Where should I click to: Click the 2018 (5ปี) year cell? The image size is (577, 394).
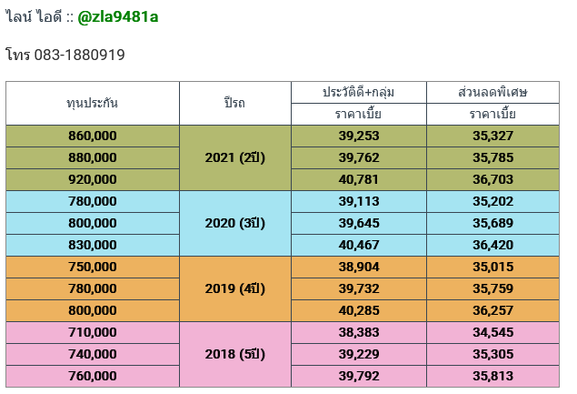click(234, 354)
